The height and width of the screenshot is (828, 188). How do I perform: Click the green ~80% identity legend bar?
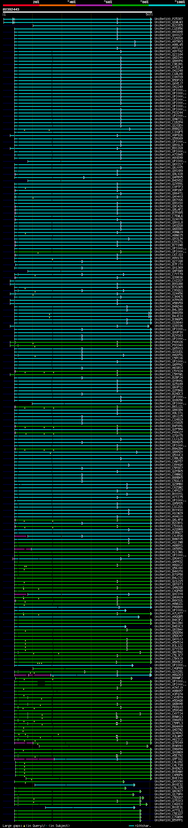130,5
